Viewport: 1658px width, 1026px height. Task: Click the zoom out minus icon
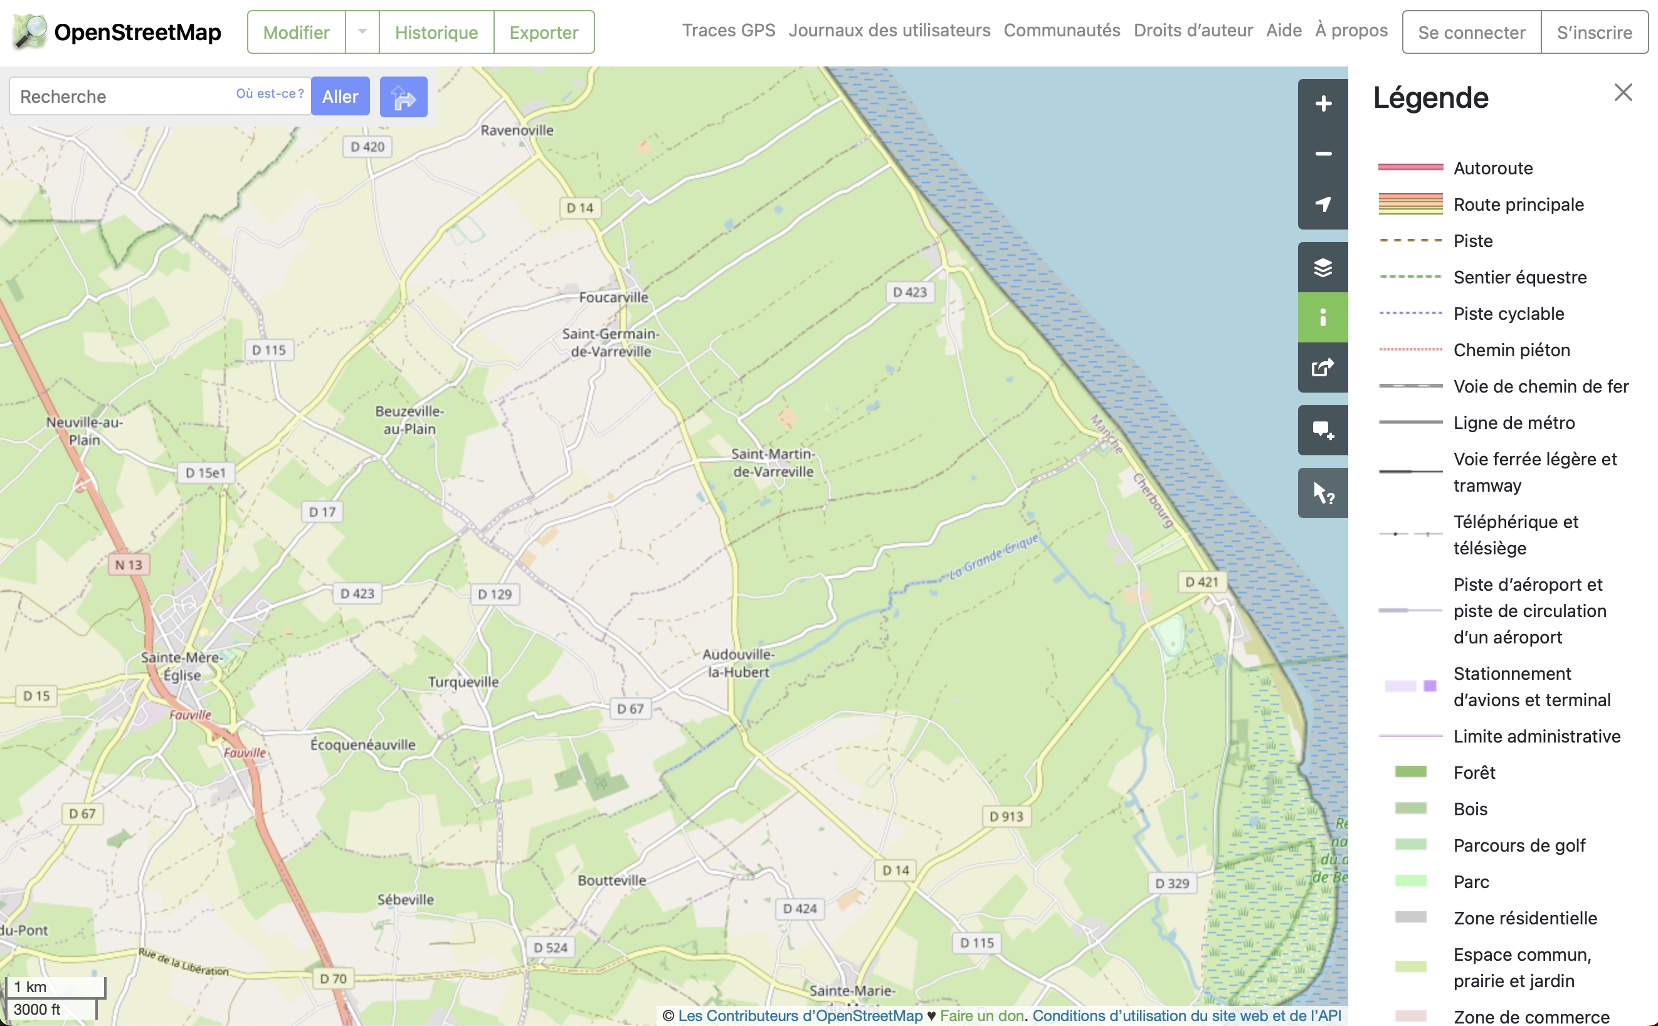point(1322,154)
